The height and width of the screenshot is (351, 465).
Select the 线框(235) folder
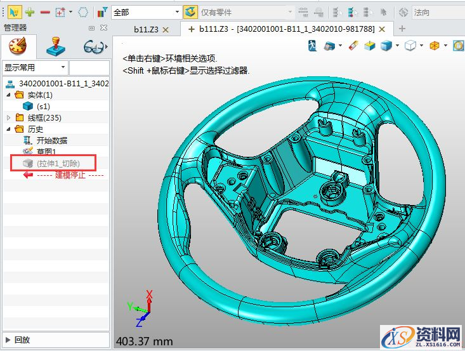pyautogui.click(x=44, y=118)
